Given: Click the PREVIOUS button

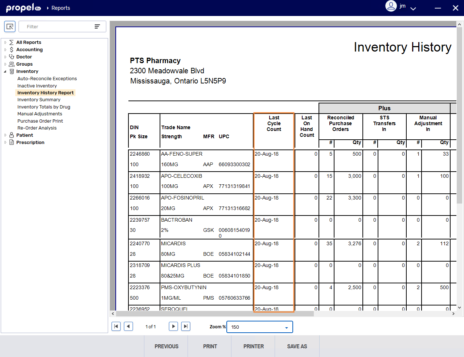Looking at the screenshot, I should (x=166, y=346).
